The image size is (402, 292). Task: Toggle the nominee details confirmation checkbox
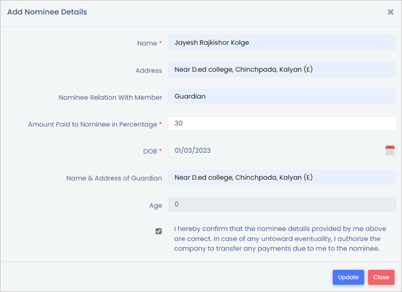pyautogui.click(x=158, y=231)
